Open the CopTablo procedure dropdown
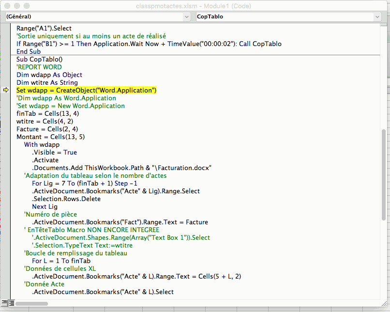This screenshot has width=390, height=312. [x=288, y=16]
